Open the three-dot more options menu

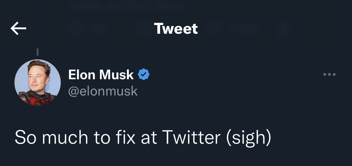[x=329, y=74]
